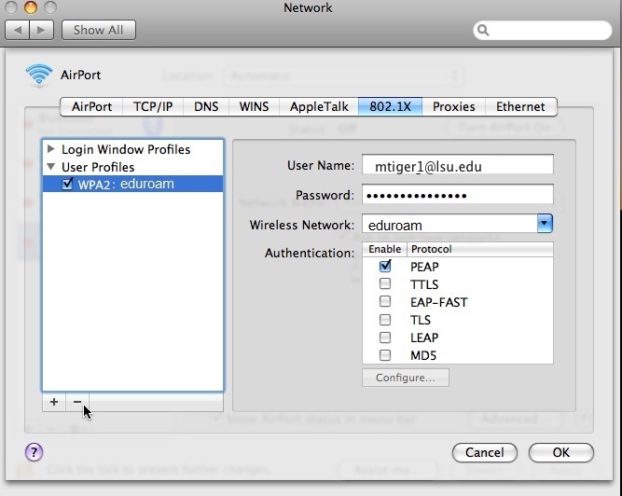Minimize the Network window with the orange button
Viewport: 622px width, 496px height.
coord(31,7)
